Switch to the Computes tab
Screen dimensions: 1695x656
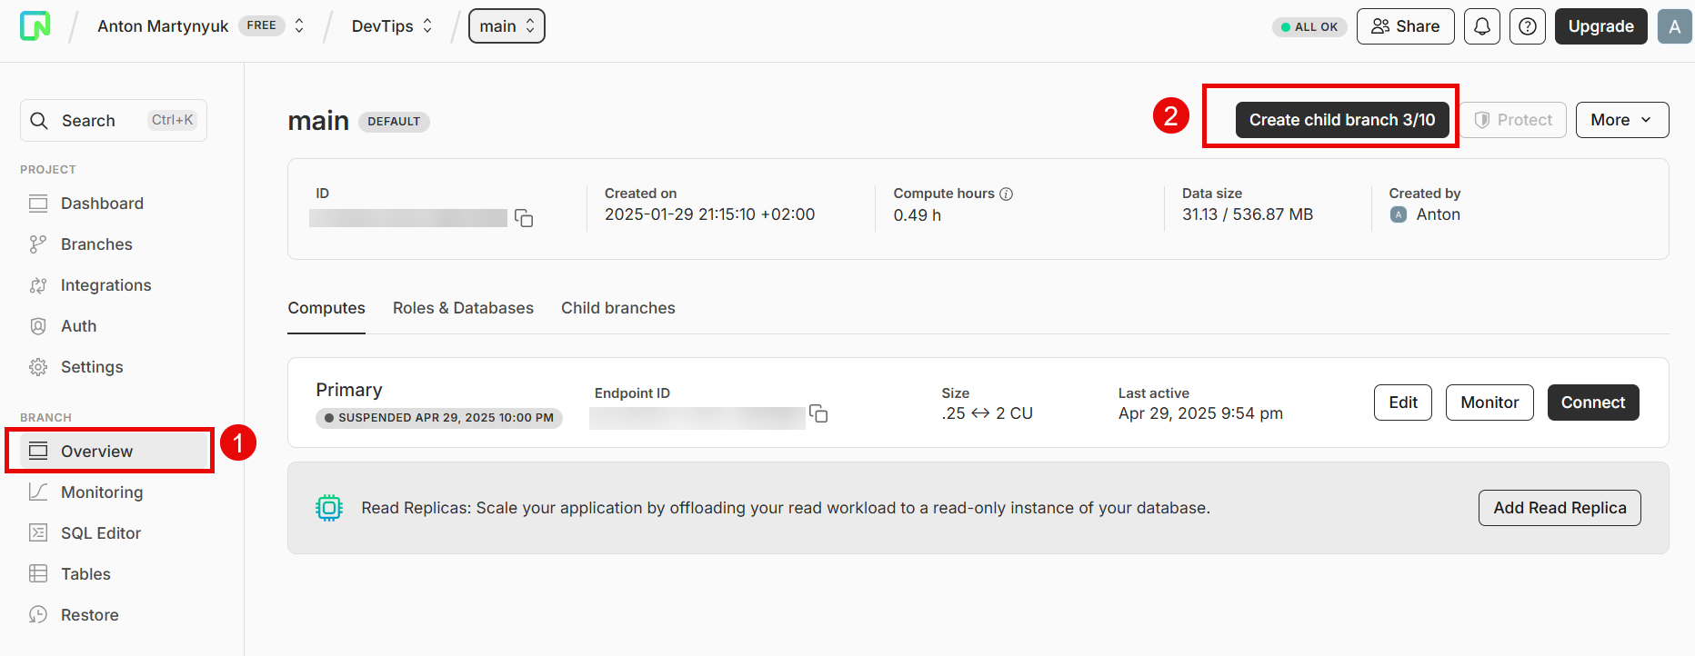pyautogui.click(x=326, y=308)
